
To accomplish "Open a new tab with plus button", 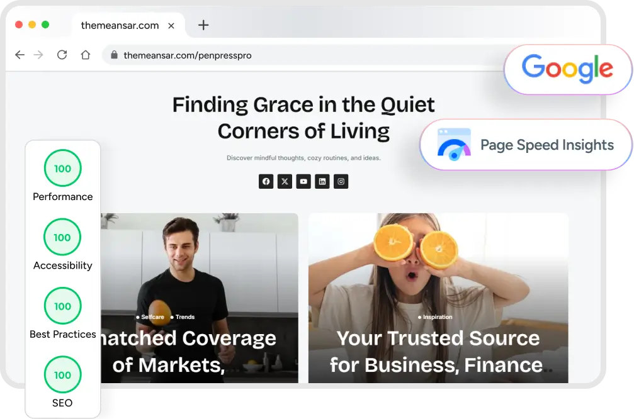I will coord(203,25).
